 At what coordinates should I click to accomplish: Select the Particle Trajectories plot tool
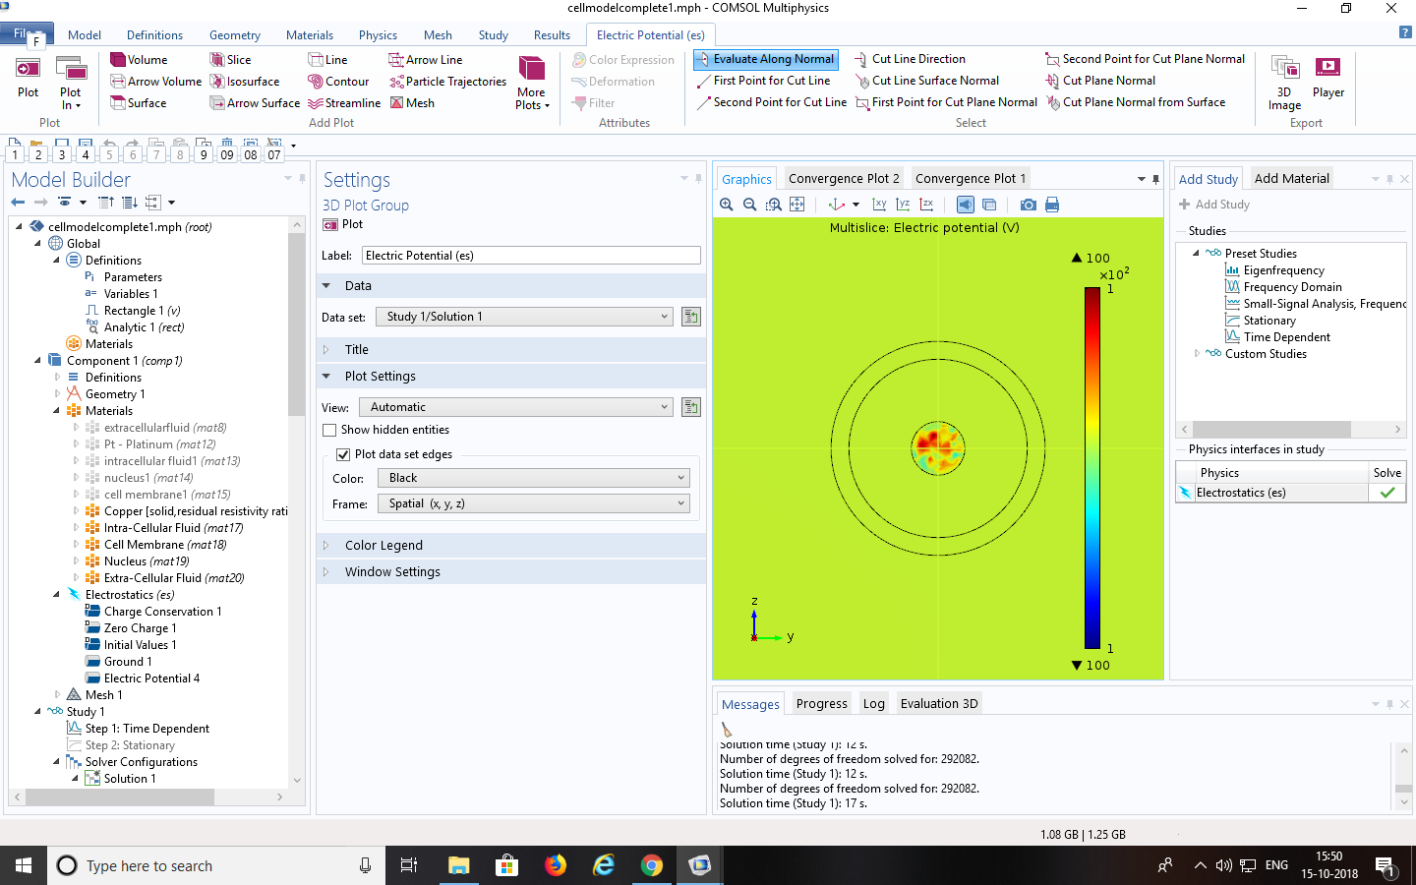click(447, 82)
